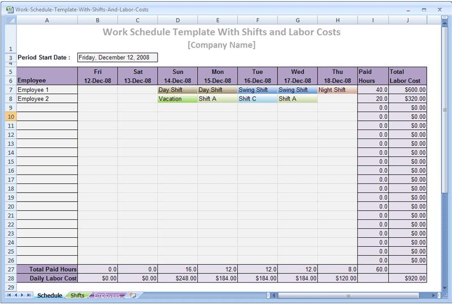Select the Employee 1 name cell
The width and height of the screenshot is (452, 305).
47,90
